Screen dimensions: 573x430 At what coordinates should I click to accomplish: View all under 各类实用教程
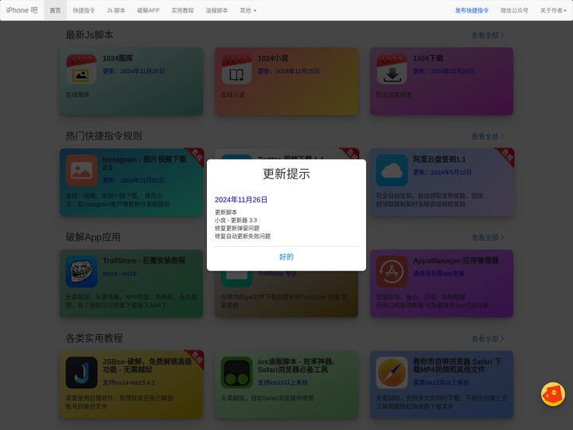click(488, 339)
